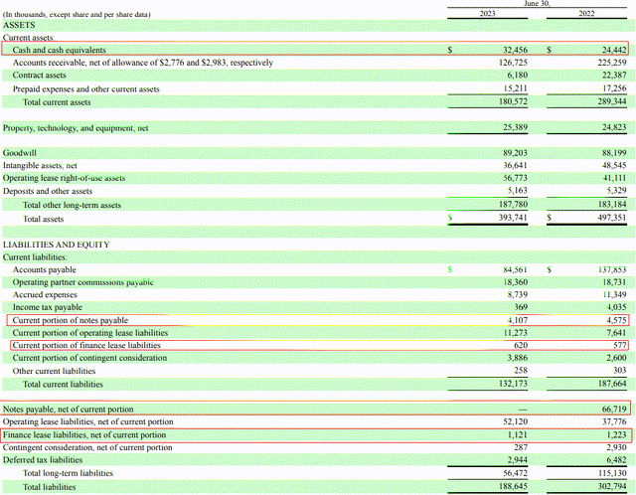Click the 2022 notes payable value 66,719
Image resolution: width=636 pixels, height=495 pixels.
(x=614, y=409)
